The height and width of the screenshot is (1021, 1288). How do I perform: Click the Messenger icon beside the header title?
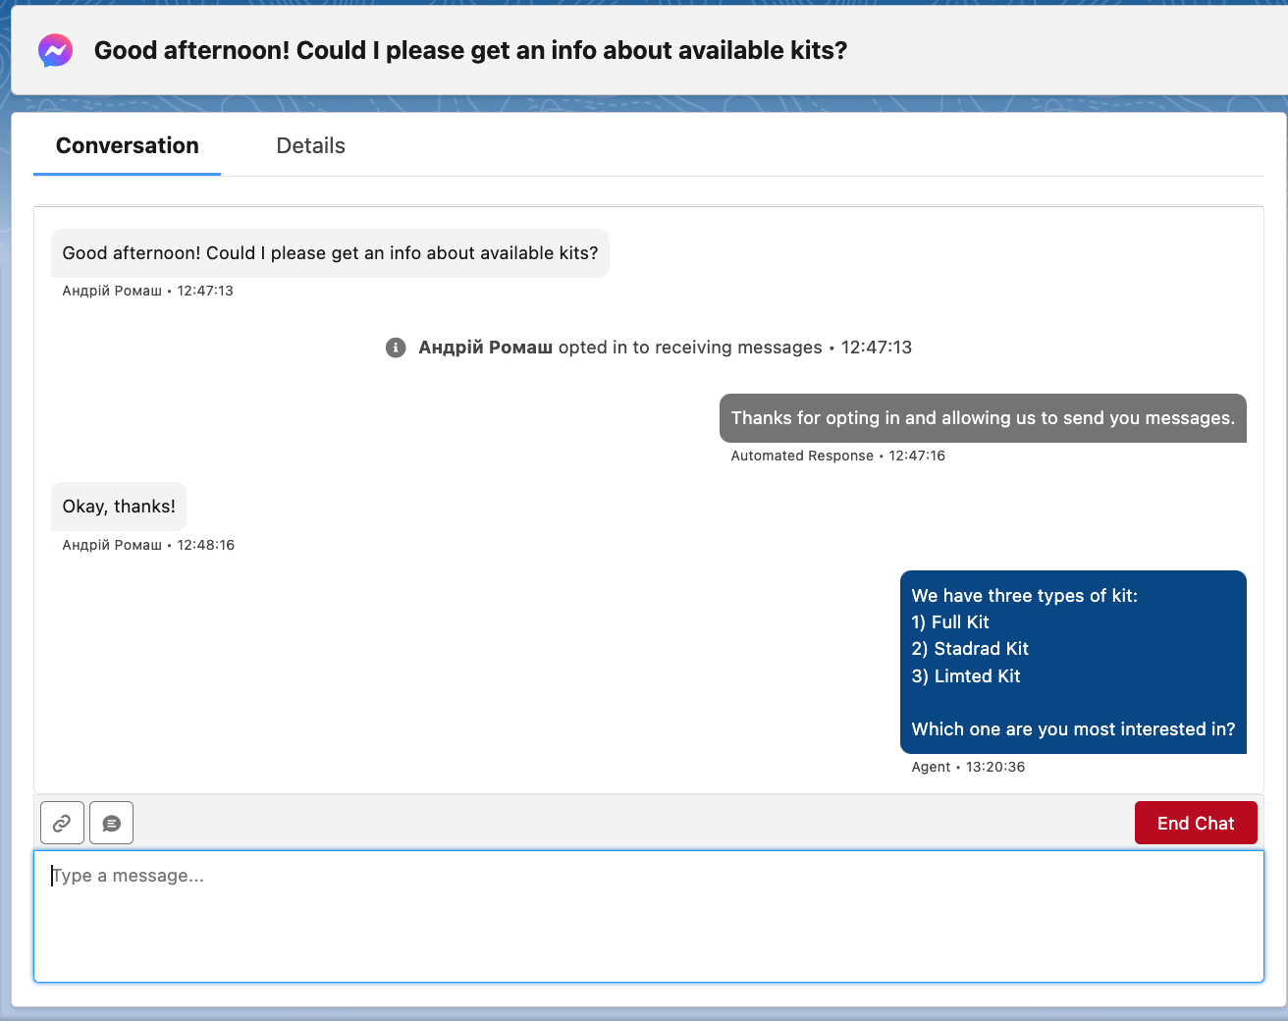54,50
